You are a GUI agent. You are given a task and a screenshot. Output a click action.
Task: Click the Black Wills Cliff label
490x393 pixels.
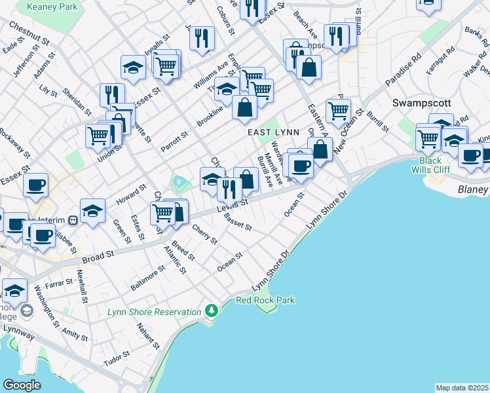[430, 165]
